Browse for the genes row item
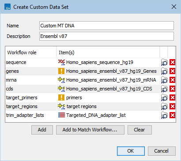181x161 pixels. pos(164,71)
